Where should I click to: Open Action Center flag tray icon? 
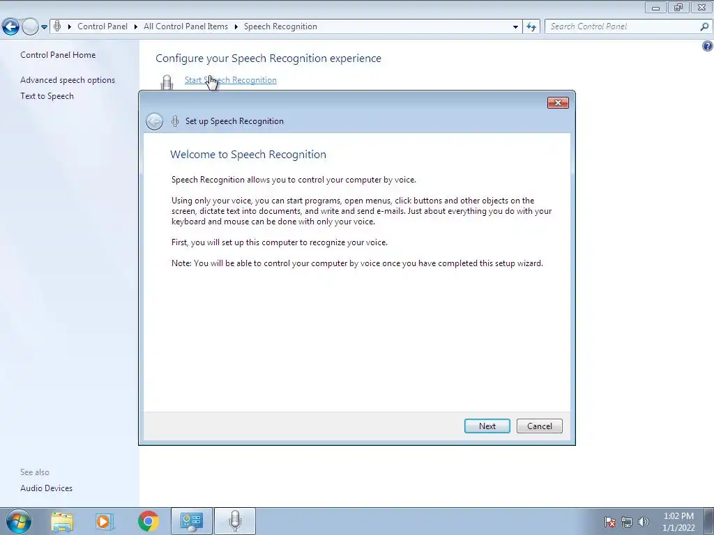click(x=609, y=522)
